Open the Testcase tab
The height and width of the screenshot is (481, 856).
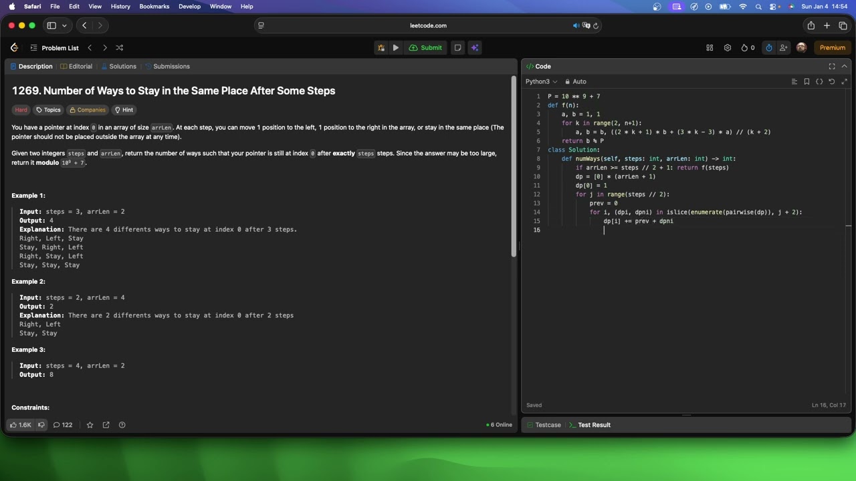point(544,425)
